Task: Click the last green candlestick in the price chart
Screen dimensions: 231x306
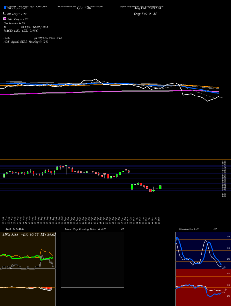Action: (x=160, y=187)
